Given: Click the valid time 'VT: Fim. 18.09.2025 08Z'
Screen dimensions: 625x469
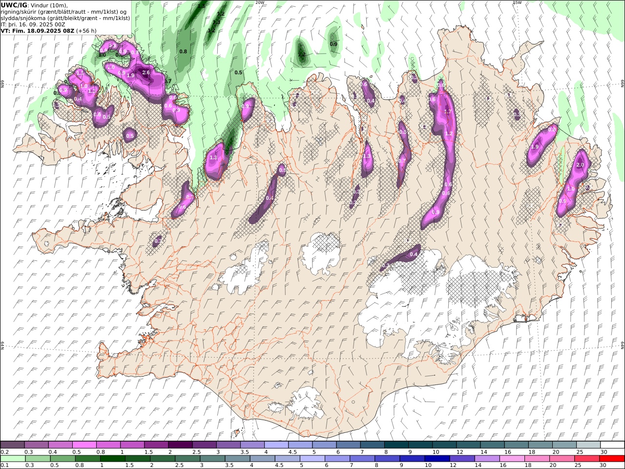Looking at the screenshot, I should pos(37,31).
